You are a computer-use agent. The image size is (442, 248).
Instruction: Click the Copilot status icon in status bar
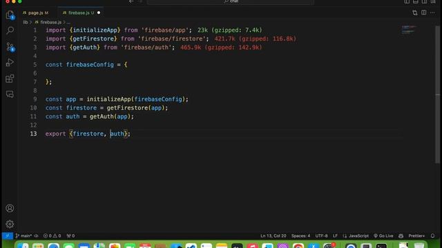[401, 236]
